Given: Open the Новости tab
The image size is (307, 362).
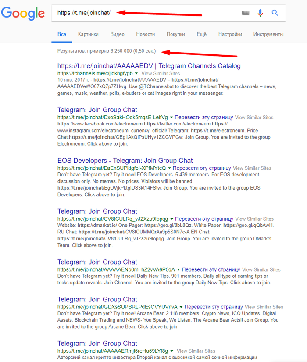Looking at the screenshot, I should [x=145, y=34].
